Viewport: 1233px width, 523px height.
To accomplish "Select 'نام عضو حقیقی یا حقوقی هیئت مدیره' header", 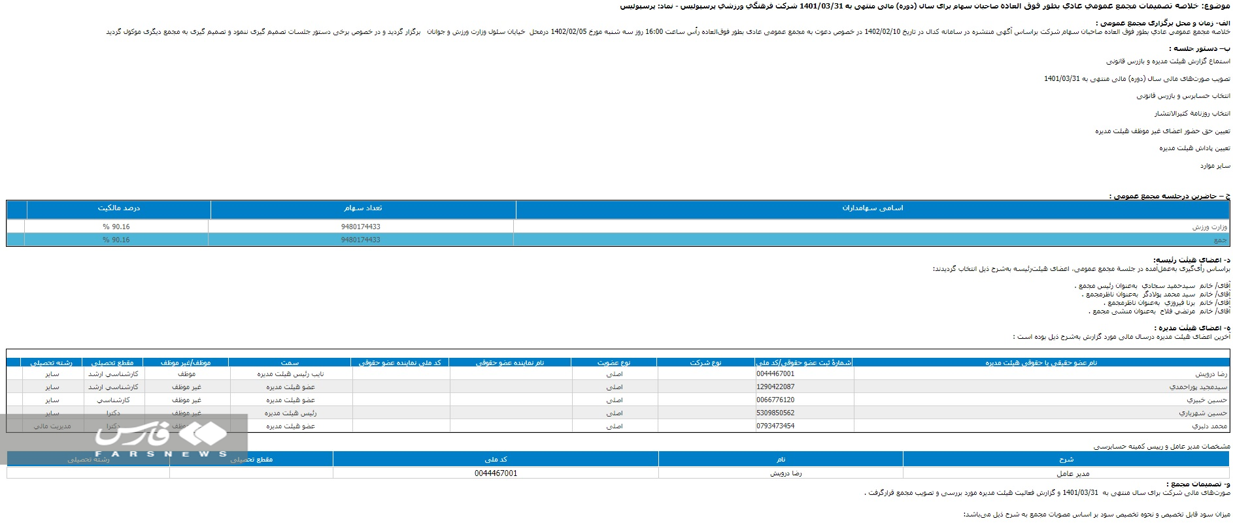I will coord(1041,362).
